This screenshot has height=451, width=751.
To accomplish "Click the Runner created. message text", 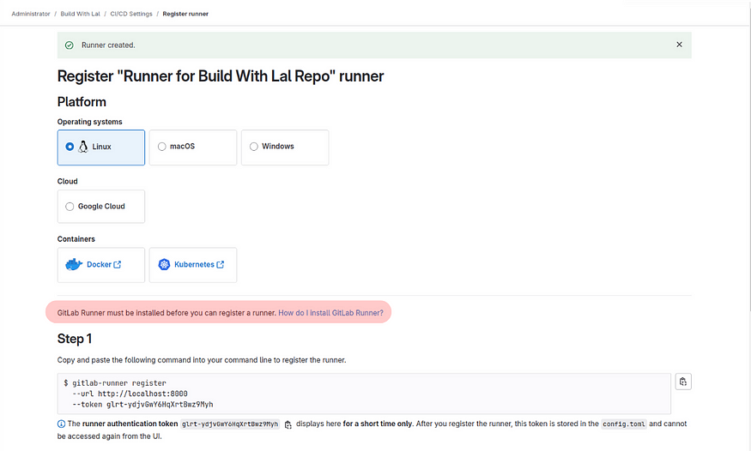I will (x=108, y=45).
